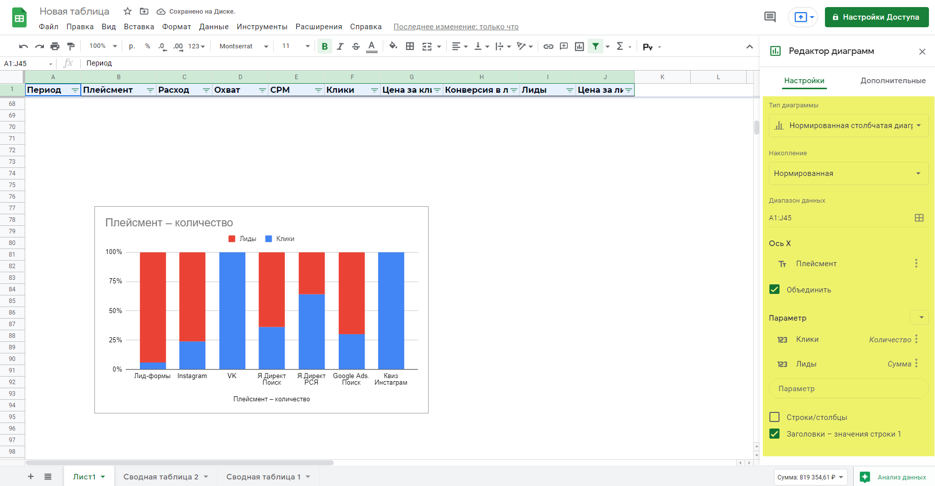Open the Montserrat font dropdown
Screen dimensions: 935x486
click(x=243, y=46)
